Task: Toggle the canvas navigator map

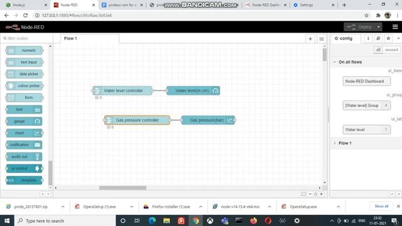Action: point(303,194)
